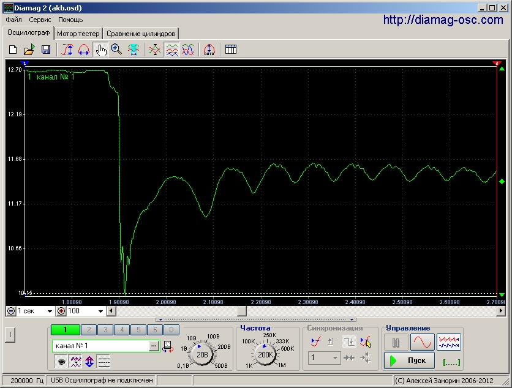Open the Файл menu
This screenshot has width=512, height=388.
[13, 20]
